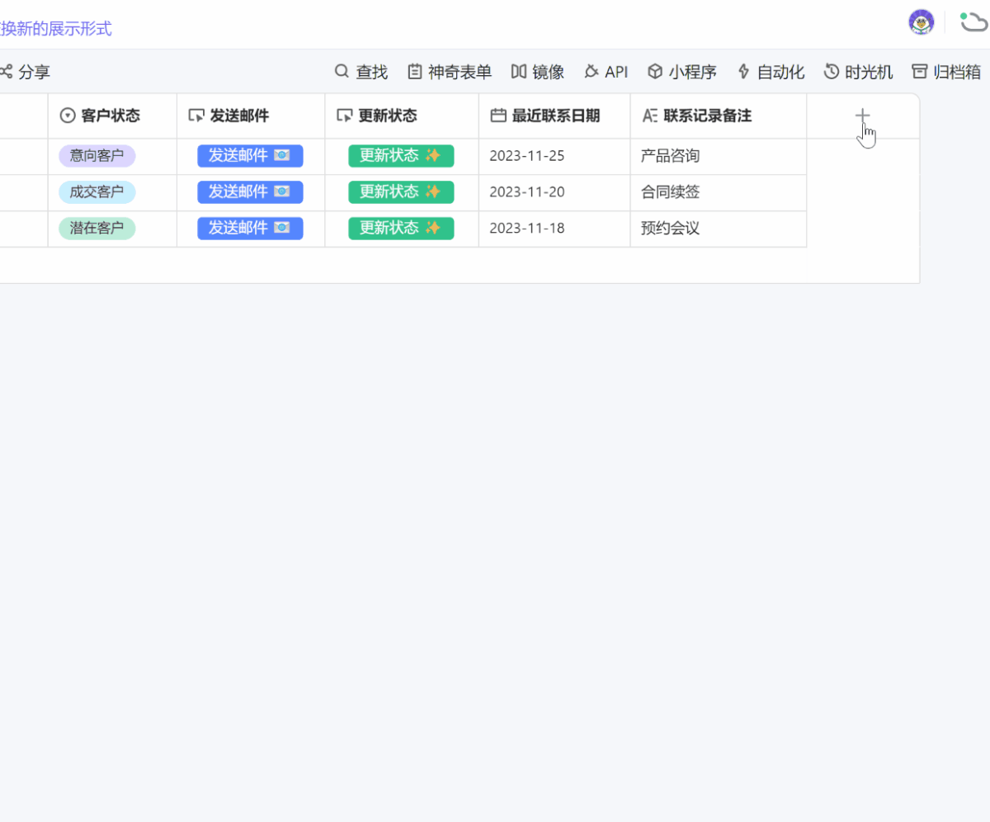Click 发送邮件 button in the first row
Image resolution: width=990 pixels, height=822 pixels.
250,155
